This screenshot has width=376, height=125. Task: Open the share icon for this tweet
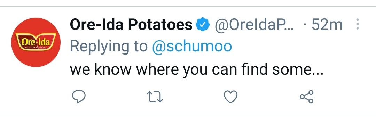click(x=307, y=97)
